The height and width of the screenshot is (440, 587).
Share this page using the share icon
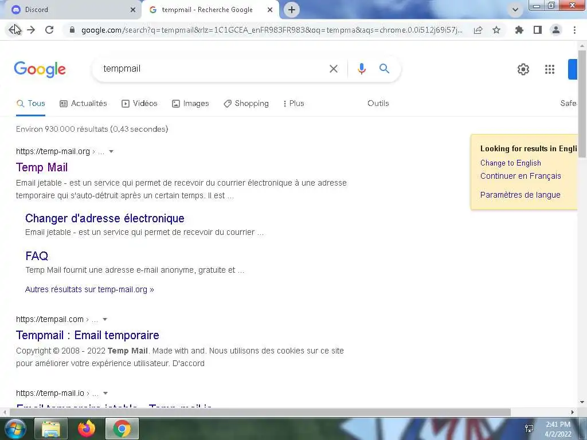point(478,30)
